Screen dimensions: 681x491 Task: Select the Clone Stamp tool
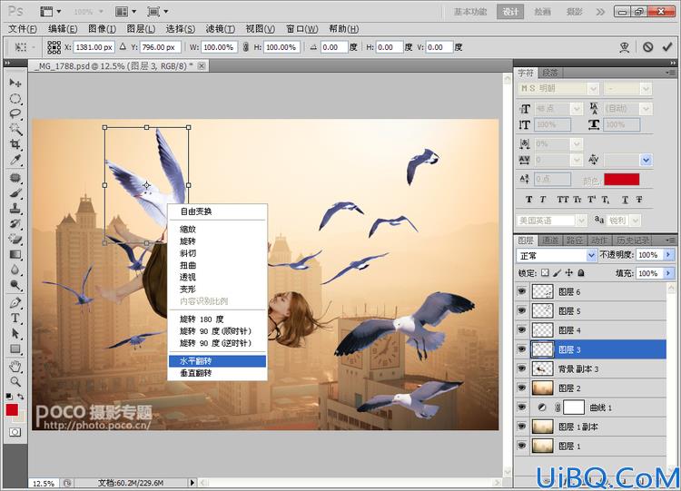tap(15, 209)
